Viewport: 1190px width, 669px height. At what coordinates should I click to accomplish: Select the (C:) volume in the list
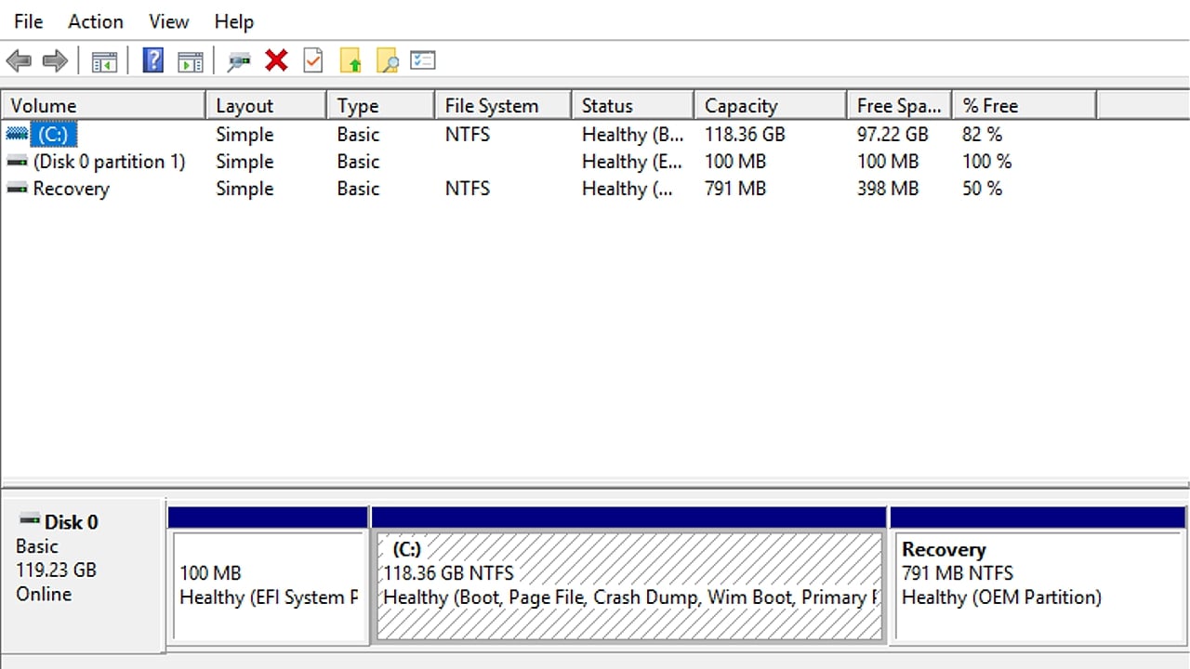tap(52, 135)
